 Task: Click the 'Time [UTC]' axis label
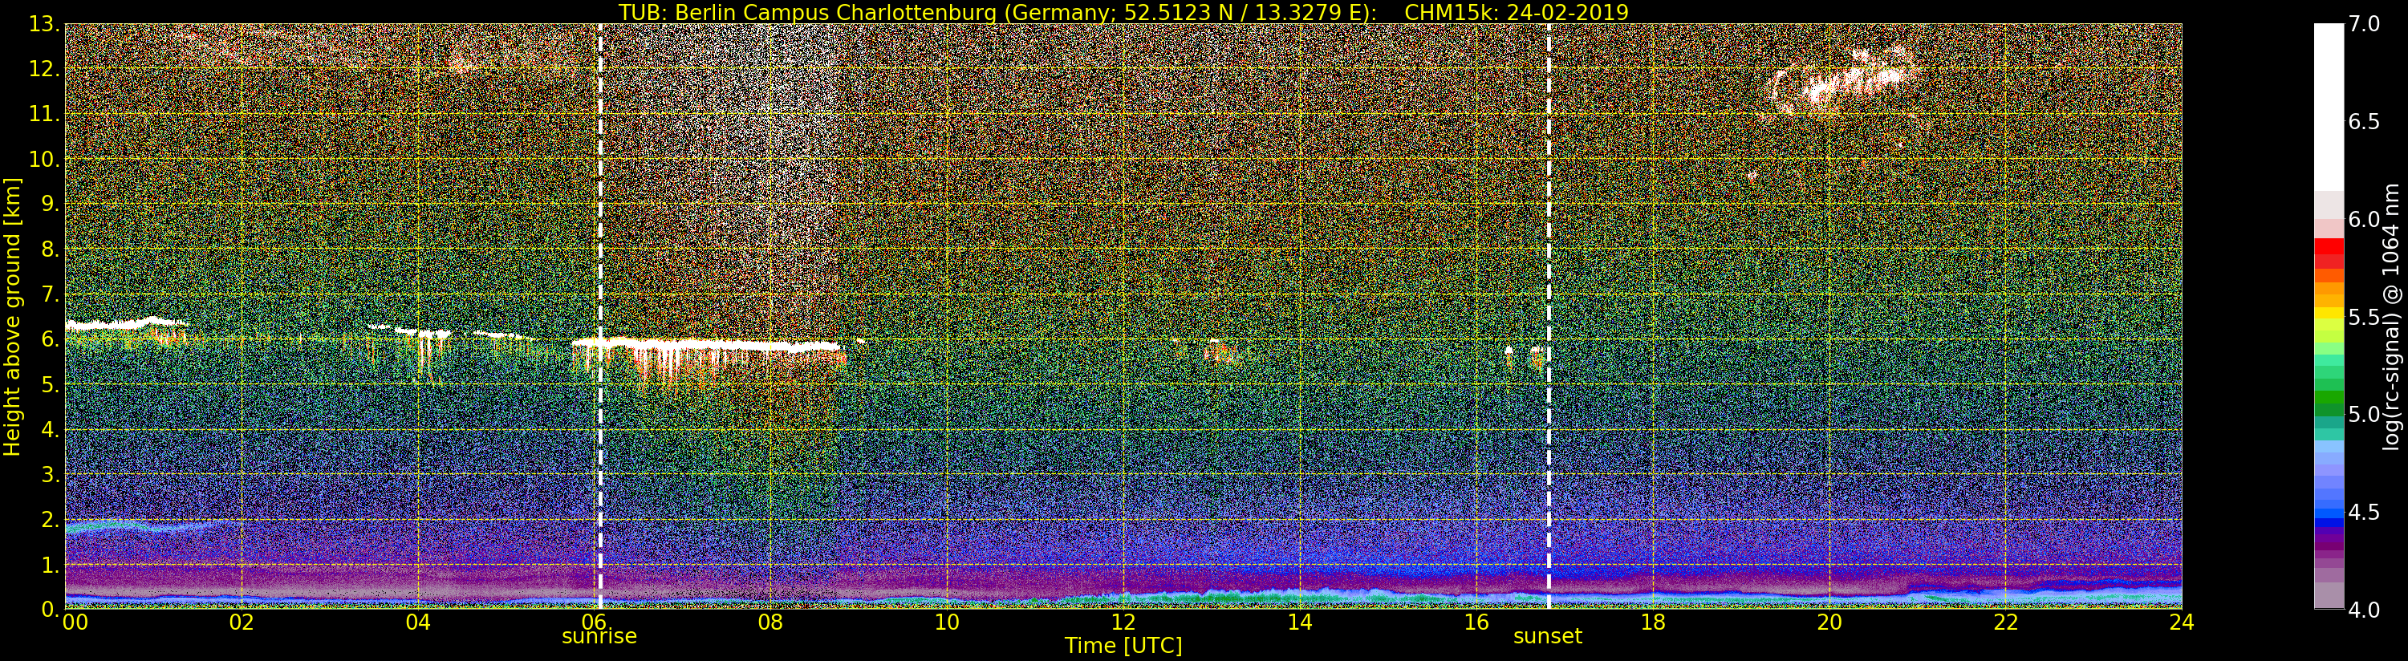(x=1123, y=646)
